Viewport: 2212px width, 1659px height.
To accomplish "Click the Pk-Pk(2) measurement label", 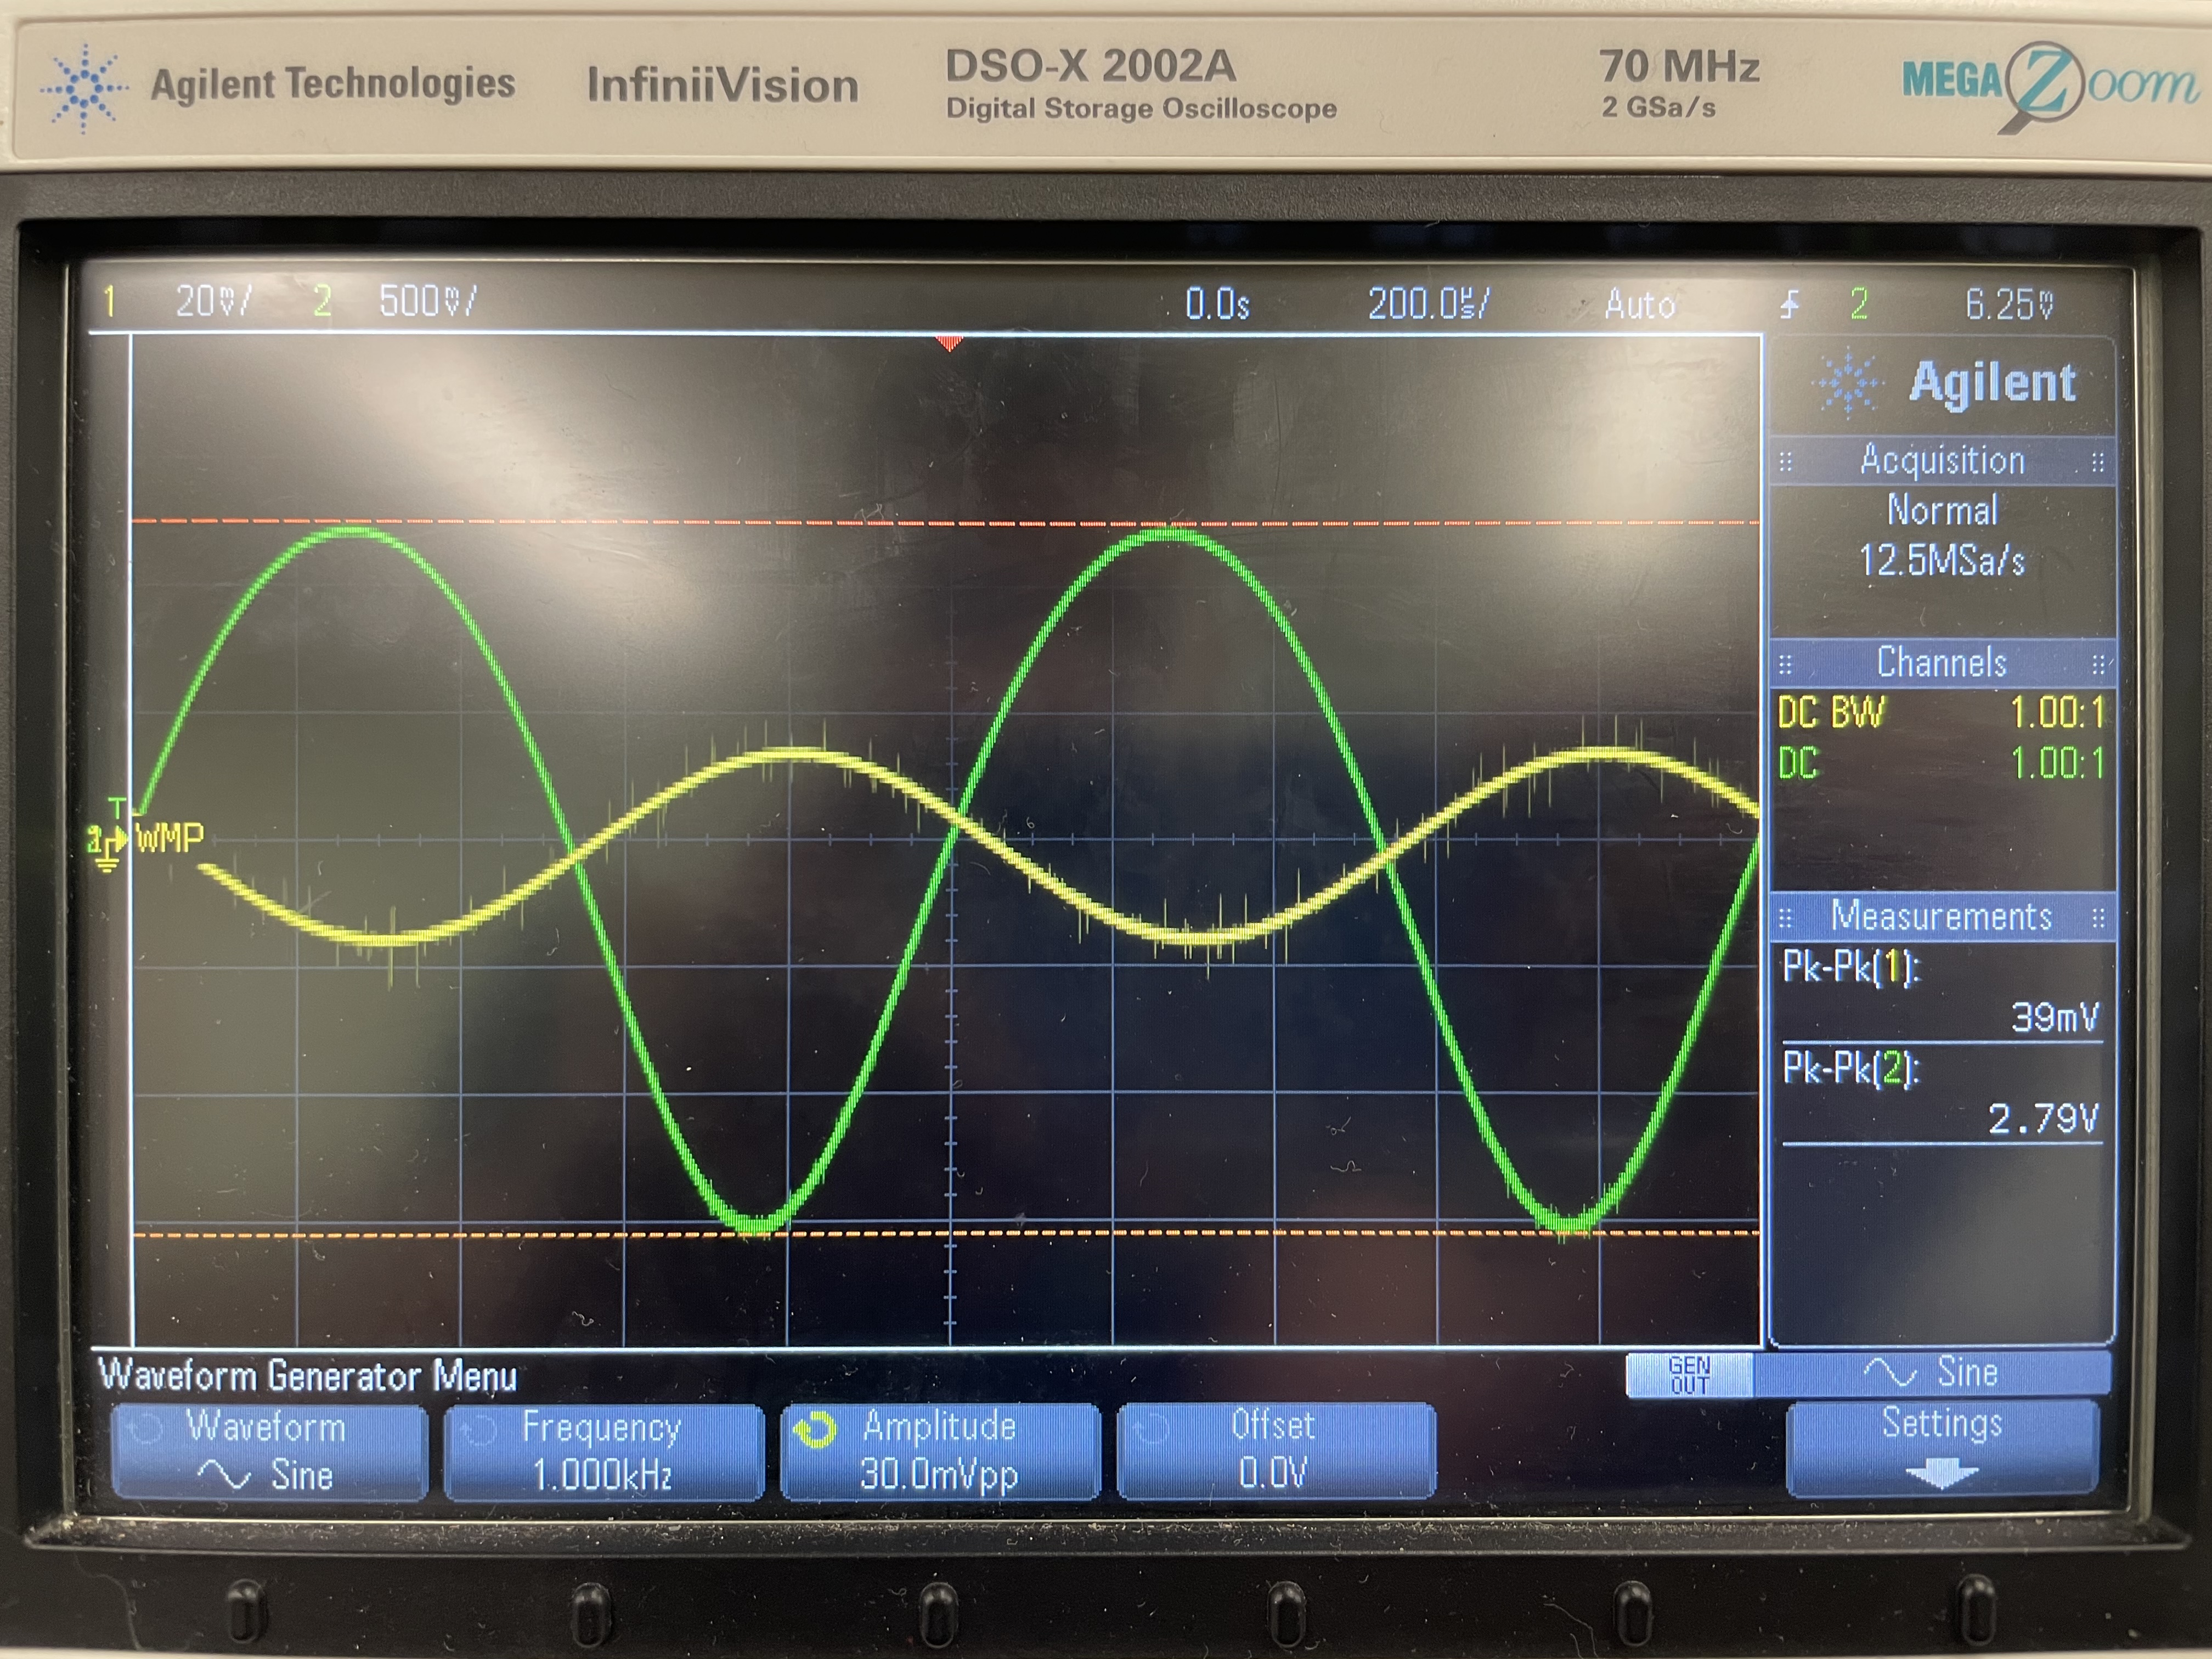I will pyautogui.click(x=1851, y=1069).
